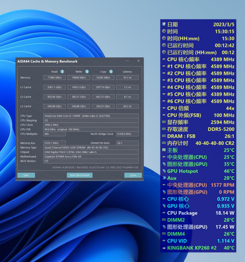Viewport: 245px width, 262px height.
Task: Click the CPU FSB 99.8 MHz field
Action: [91, 129]
